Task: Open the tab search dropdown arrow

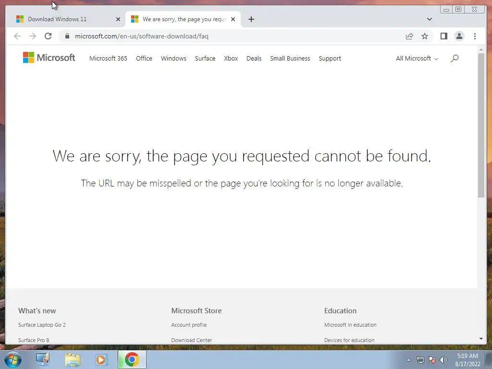Action: pyautogui.click(x=429, y=19)
